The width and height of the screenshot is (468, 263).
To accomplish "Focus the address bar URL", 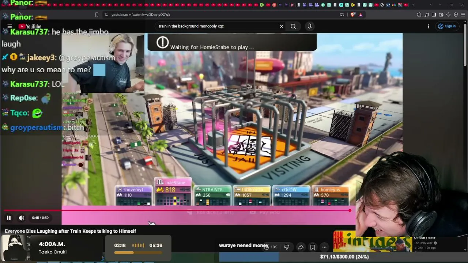I will pyautogui.click(x=141, y=15).
